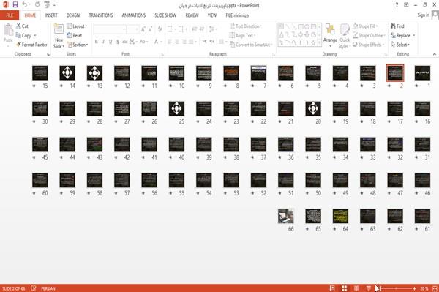Open the Shape Outline dropdown
The height and width of the screenshot is (292, 439).
369,35
